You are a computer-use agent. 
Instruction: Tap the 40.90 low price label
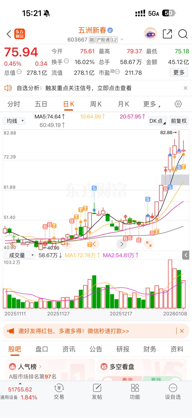click(51, 248)
